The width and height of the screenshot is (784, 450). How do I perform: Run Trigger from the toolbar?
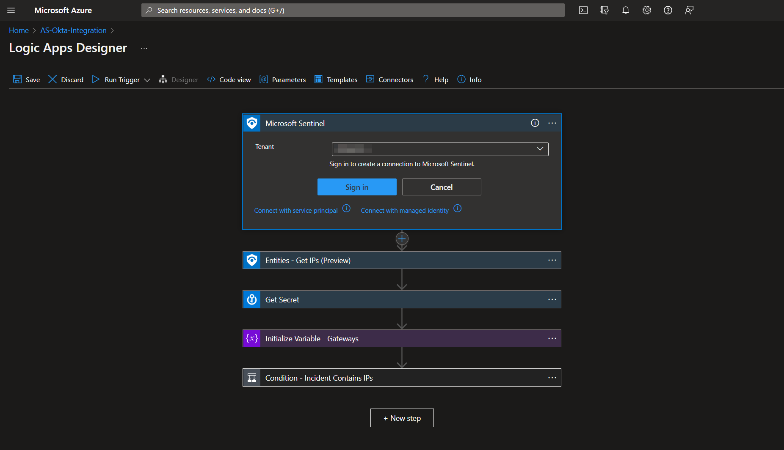tap(116, 80)
